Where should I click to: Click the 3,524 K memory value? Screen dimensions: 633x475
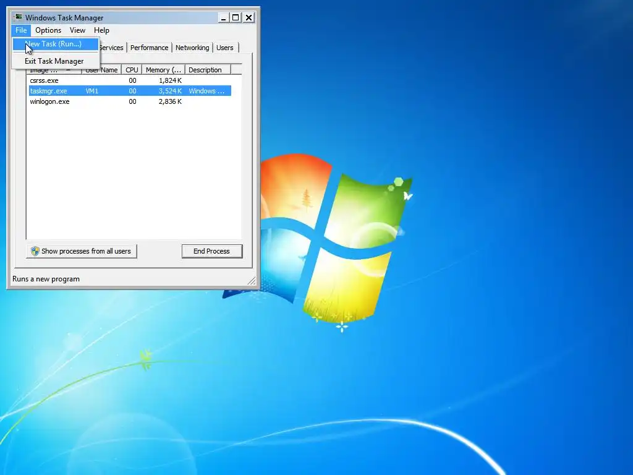(x=170, y=91)
